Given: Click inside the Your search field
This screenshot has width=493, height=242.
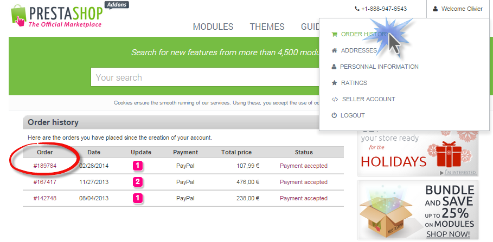Looking at the screenshot, I should tap(205, 77).
